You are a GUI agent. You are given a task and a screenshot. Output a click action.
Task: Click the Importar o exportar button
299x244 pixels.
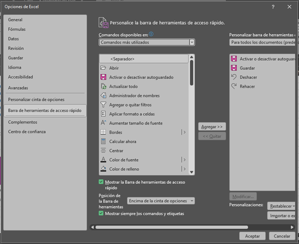coord(282,216)
